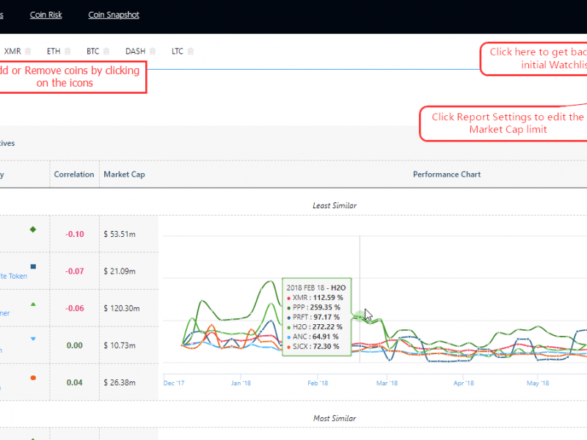
Task: Click the trash icon next to LTC
Action: coord(191,51)
